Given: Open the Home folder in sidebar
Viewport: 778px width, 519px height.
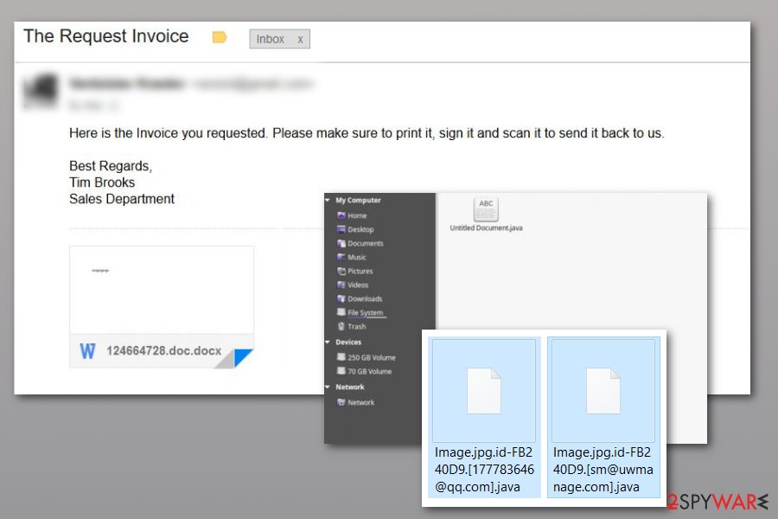Looking at the screenshot, I should [x=352, y=215].
